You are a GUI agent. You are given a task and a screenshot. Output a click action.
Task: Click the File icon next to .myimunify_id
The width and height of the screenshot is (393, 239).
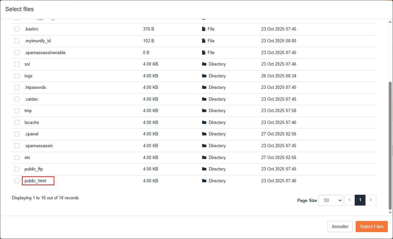point(203,41)
